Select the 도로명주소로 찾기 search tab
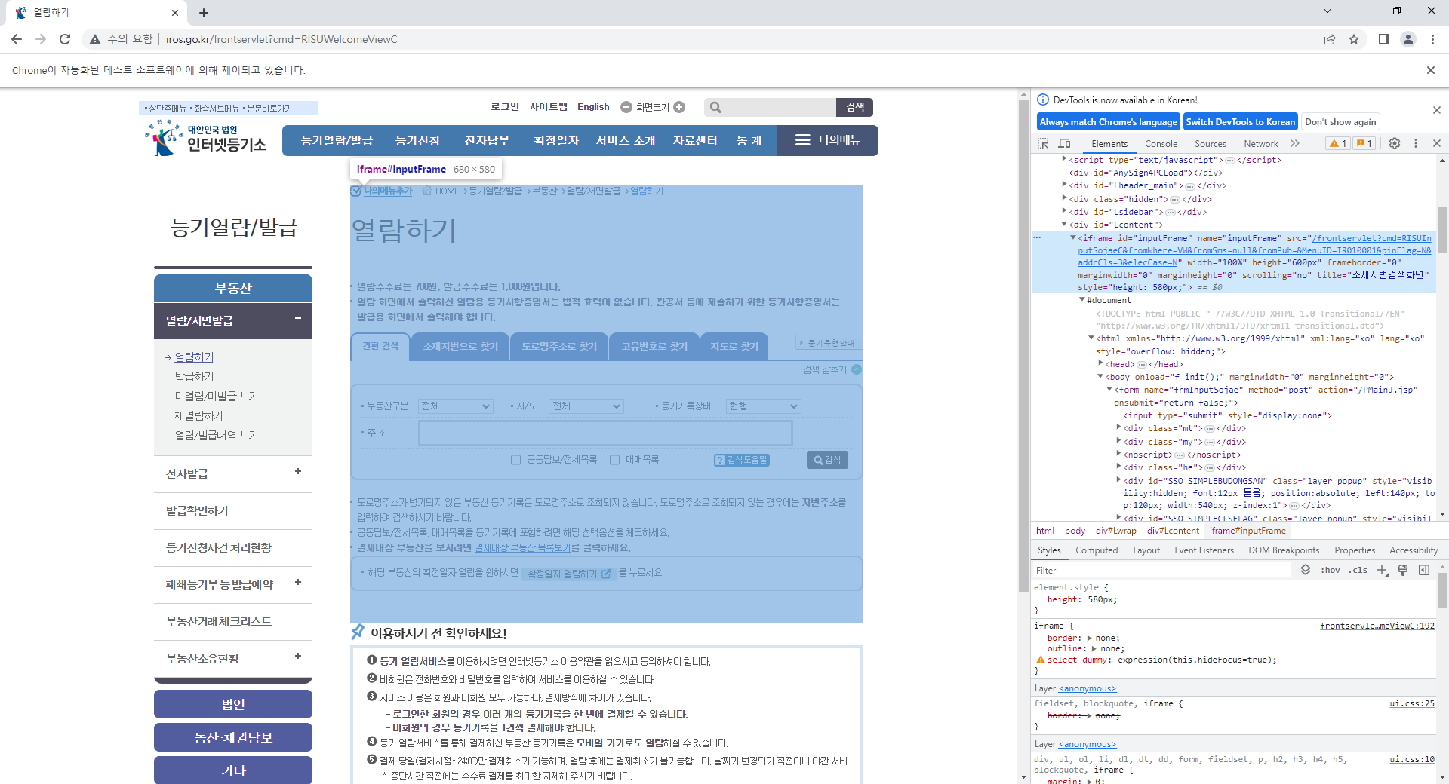Viewport: 1449px width, 784px height. click(559, 346)
